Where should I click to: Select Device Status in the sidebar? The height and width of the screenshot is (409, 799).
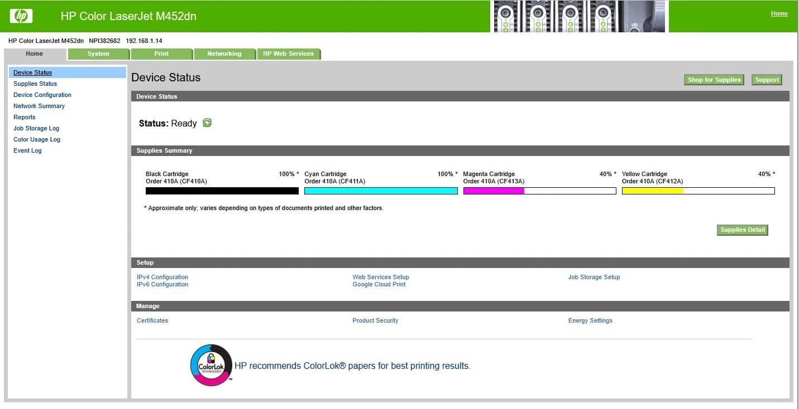click(32, 72)
